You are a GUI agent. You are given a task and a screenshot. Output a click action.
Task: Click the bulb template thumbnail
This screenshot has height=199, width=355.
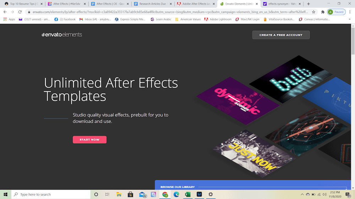coord(291,79)
